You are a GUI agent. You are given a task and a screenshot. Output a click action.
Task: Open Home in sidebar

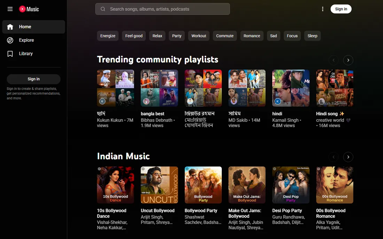[34, 27]
